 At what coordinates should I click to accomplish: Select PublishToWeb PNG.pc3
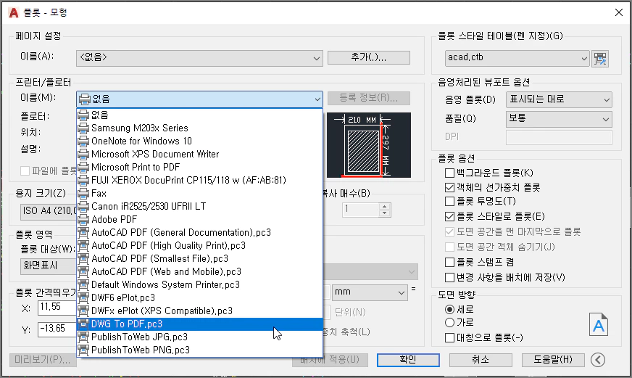pos(200,350)
